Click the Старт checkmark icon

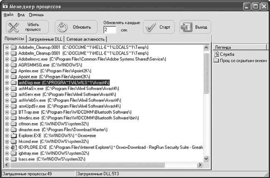point(150,27)
